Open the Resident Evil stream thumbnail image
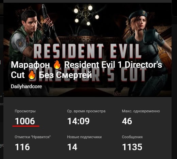Screen dimensions: 177x159 pyautogui.click(x=87, y=50)
